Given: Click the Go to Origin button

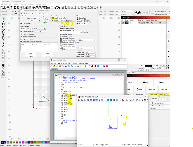Looking at the screenshot, I should 139,94.
